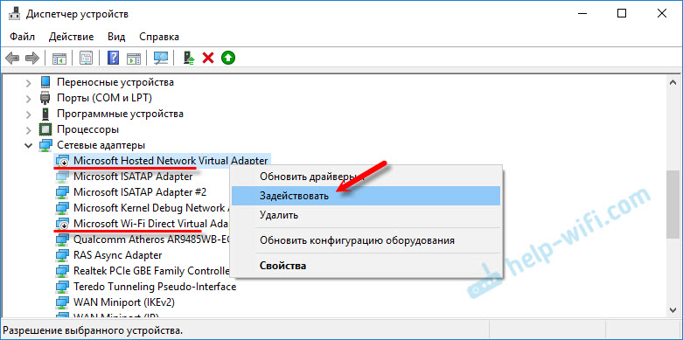Click the Процессоры chip icon
Screen dimensions: 683x340
pos(45,129)
